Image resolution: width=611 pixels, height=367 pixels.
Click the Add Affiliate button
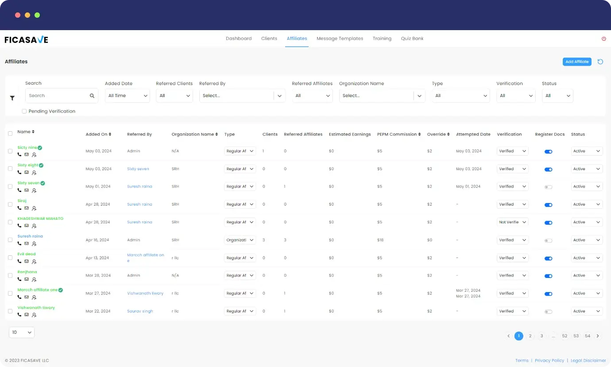tap(577, 62)
